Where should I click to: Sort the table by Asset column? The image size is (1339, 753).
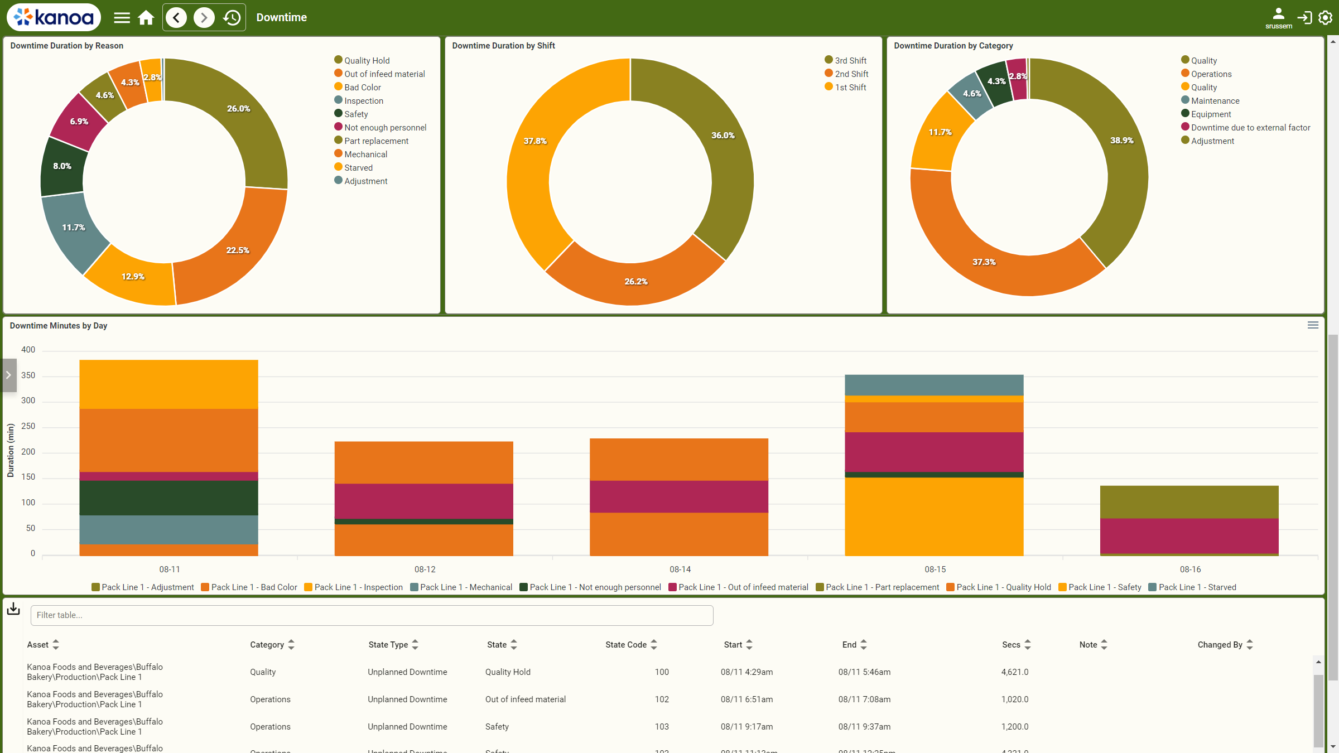(x=43, y=645)
